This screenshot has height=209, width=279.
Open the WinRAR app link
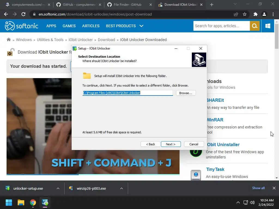(x=215, y=120)
